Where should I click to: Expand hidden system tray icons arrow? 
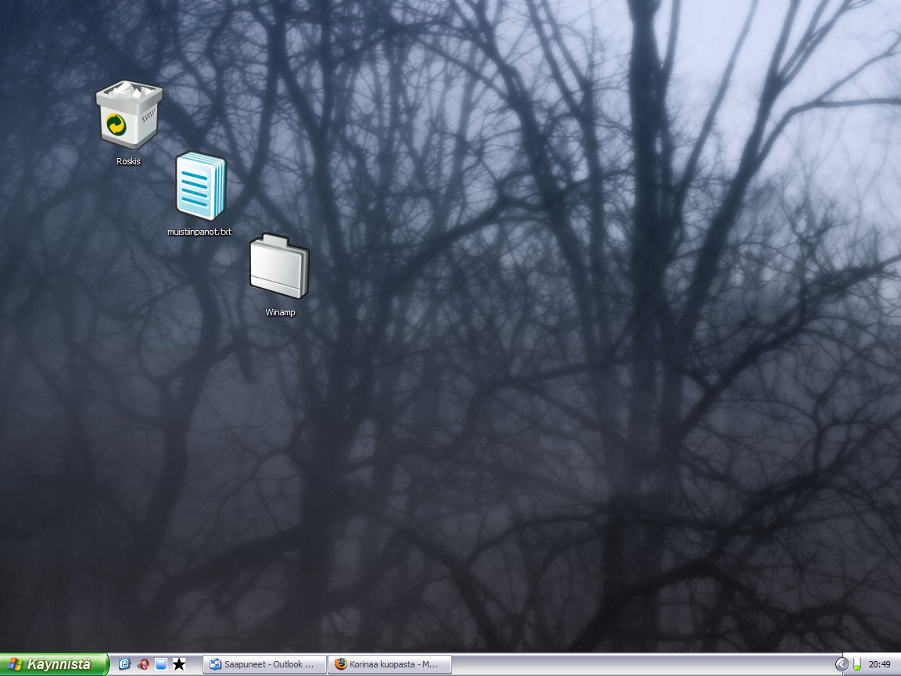pos(842,664)
